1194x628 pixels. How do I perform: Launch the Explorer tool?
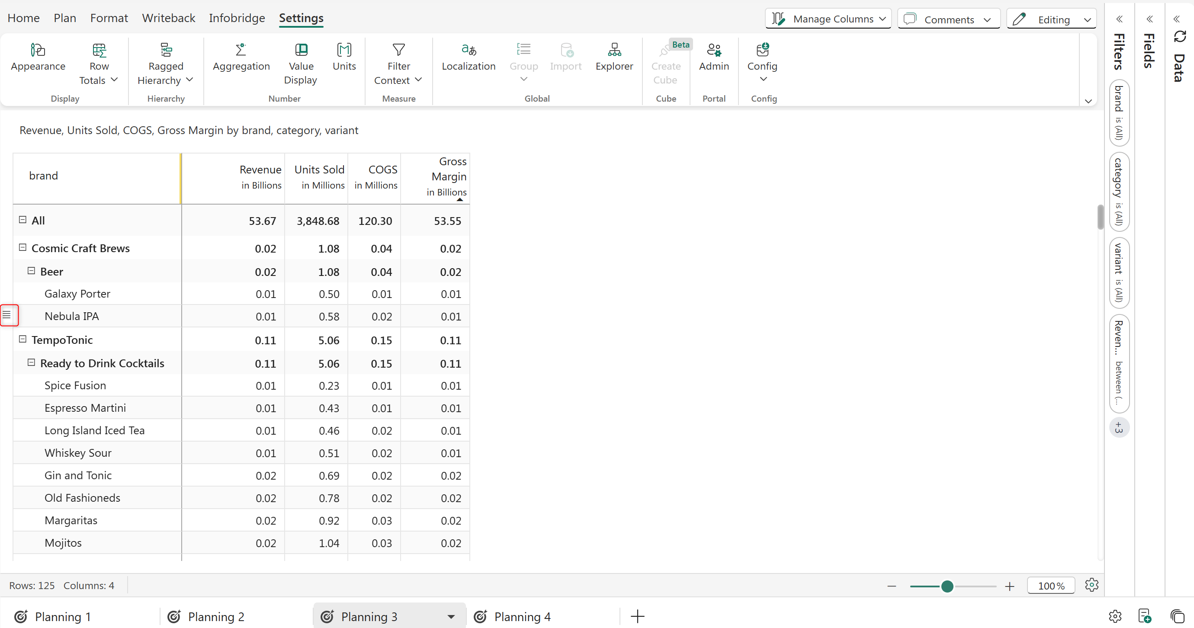pos(614,50)
